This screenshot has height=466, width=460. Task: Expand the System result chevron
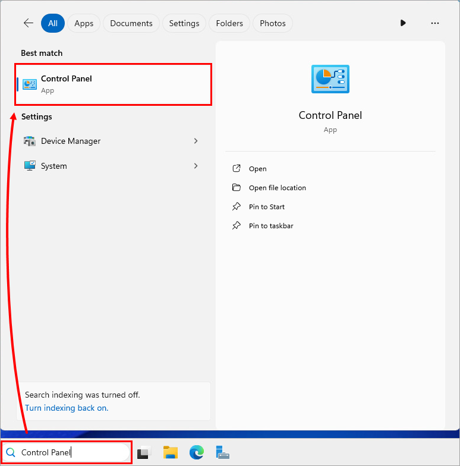pyautogui.click(x=196, y=166)
